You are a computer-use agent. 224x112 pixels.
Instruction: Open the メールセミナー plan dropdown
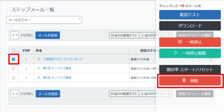44,20
